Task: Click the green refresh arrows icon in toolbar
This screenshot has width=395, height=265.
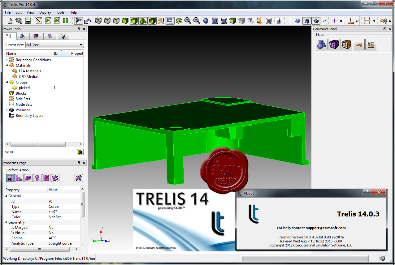Action: point(179,21)
